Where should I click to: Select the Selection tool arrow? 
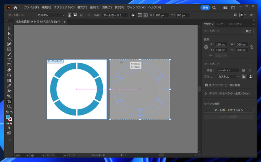click(9, 29)
